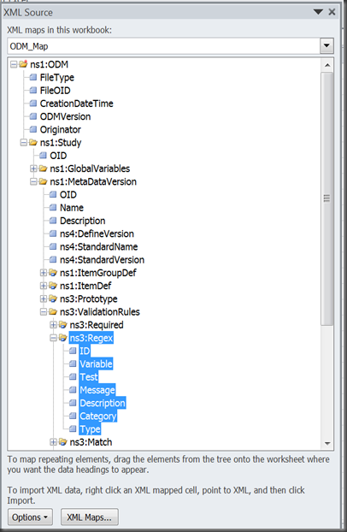Image resolution: width=347 pixels, height=532 pixels.
Task: Click the ns1:MetaDataVersion folder icon
Action: pyautogui.click(x=43, y=181)
